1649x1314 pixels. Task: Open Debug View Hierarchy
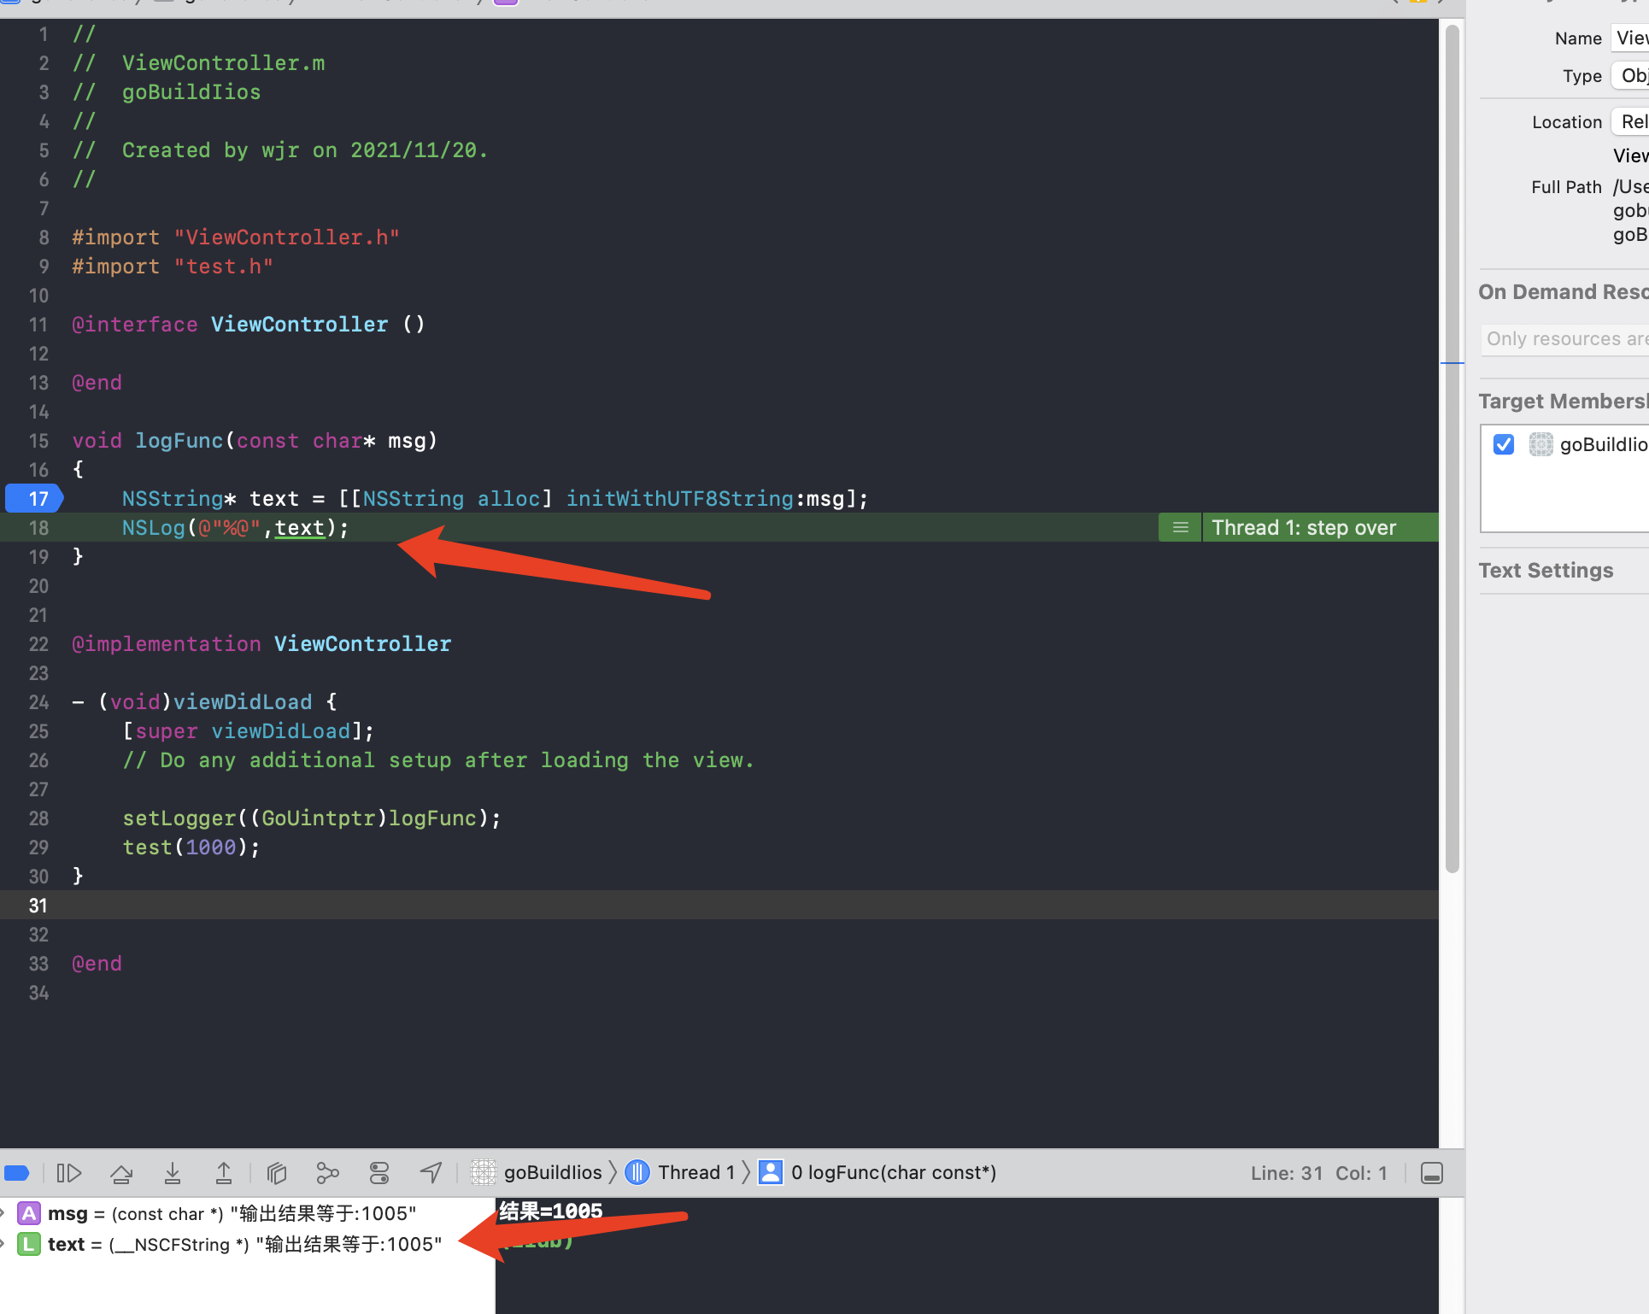click(x=276, y=1173)
